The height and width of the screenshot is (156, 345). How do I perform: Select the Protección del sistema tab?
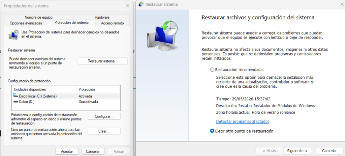(71, 23)
